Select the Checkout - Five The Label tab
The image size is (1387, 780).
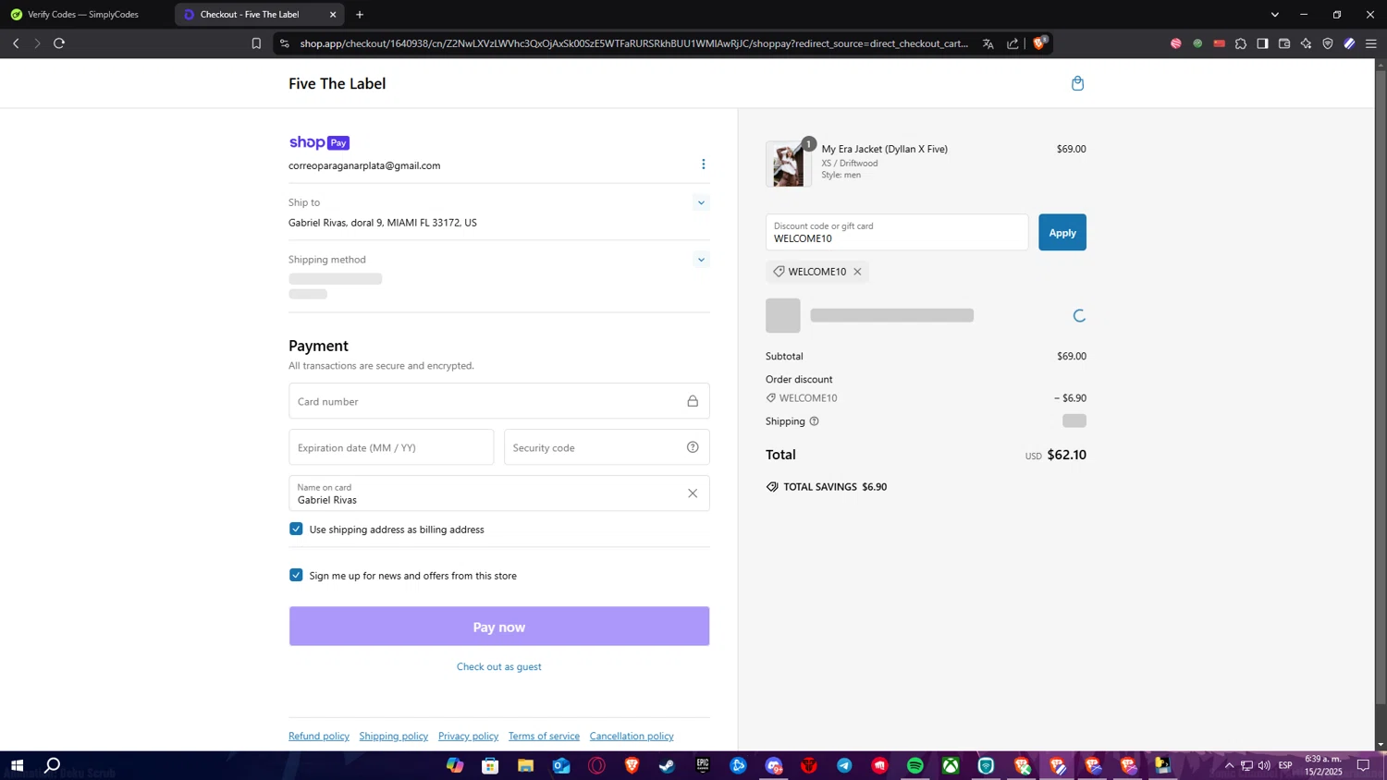coord(259,14)
